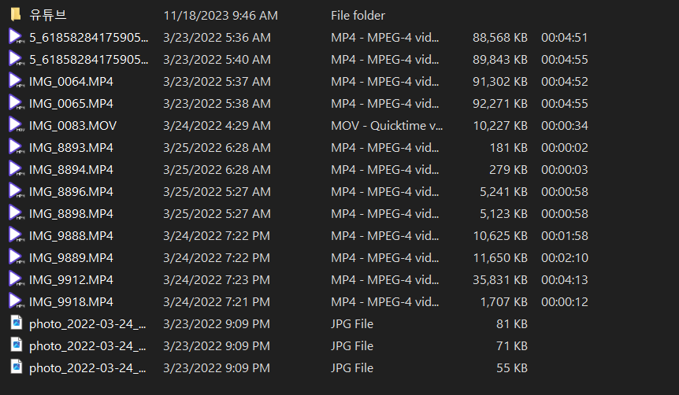The image size is (679, 395).
Task: Click the IMG_8893.MP4 video icon
Action: [x=17, y=147]
